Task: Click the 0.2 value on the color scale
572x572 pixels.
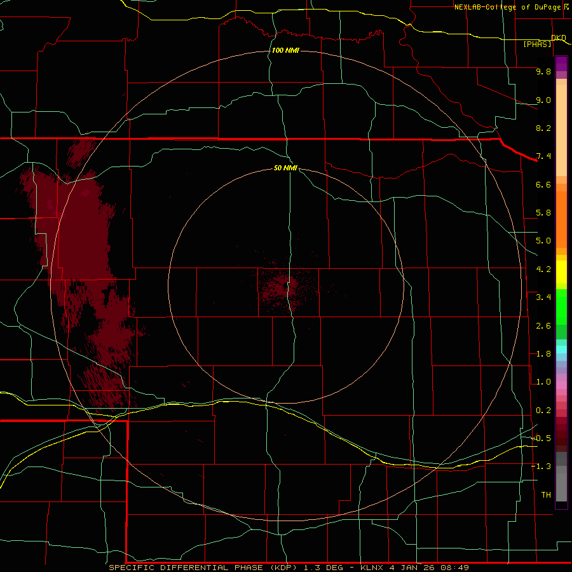Action: [543, 411]
